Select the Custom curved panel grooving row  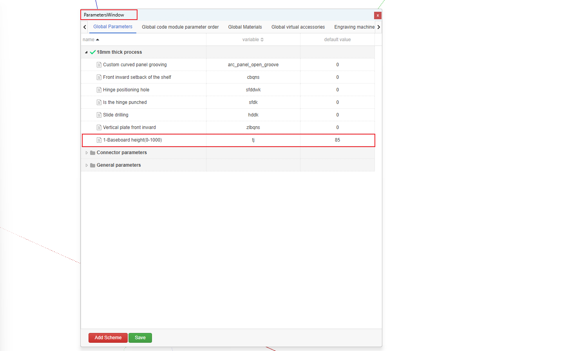(x=135, y=65)
